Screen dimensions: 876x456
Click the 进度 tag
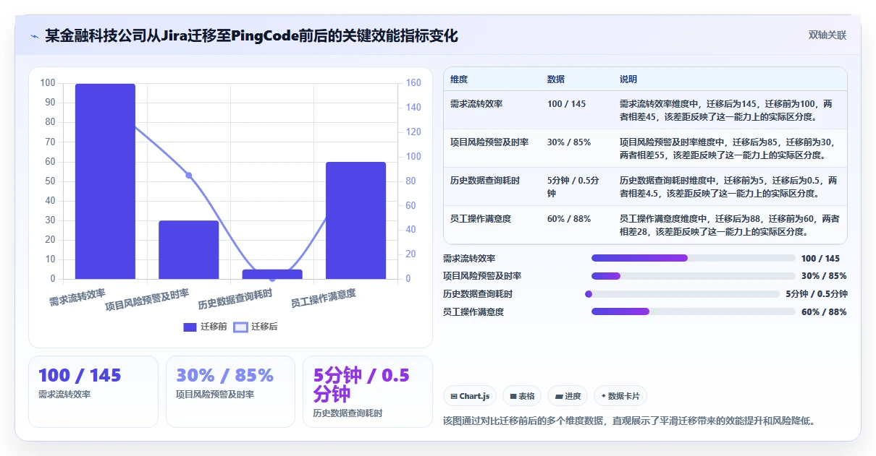(x=568, y=396)
